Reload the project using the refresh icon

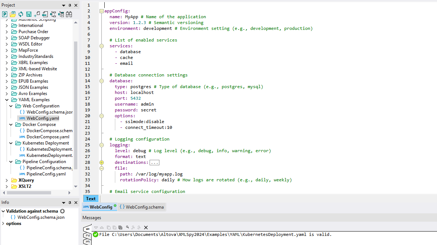21,14
